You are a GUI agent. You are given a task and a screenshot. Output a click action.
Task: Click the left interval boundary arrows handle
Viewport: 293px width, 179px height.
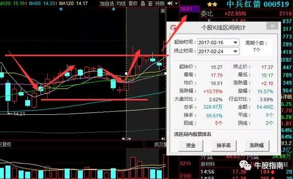[x=126, y=138]
